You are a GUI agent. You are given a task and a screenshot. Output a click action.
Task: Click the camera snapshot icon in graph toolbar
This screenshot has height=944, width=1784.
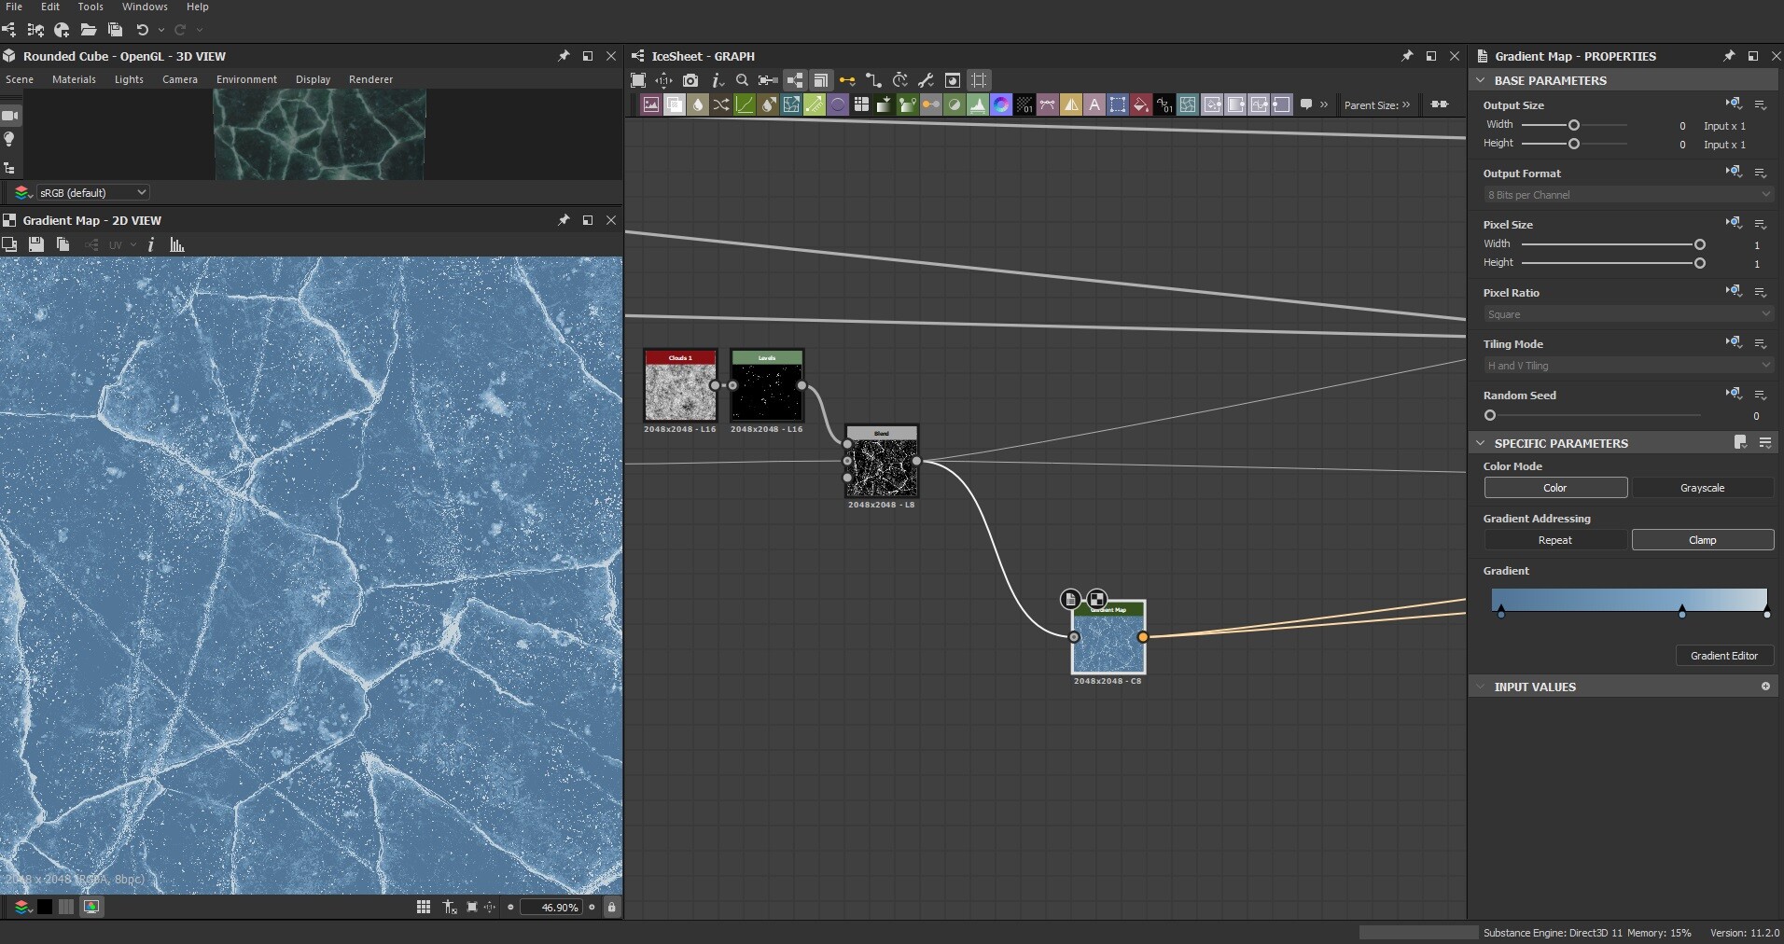tap(690, 80)
